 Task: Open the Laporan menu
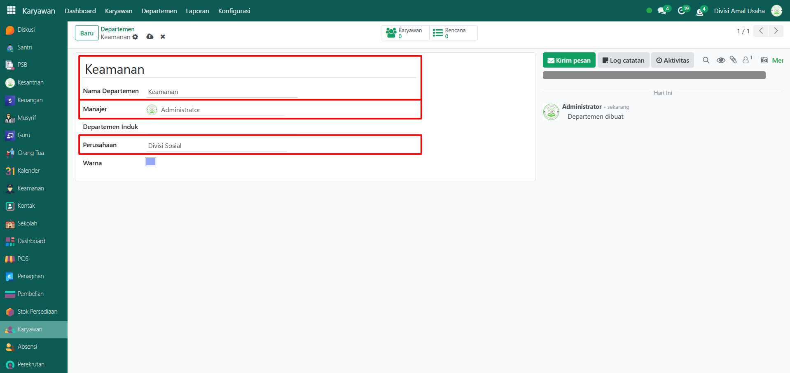tap(197, 11)
